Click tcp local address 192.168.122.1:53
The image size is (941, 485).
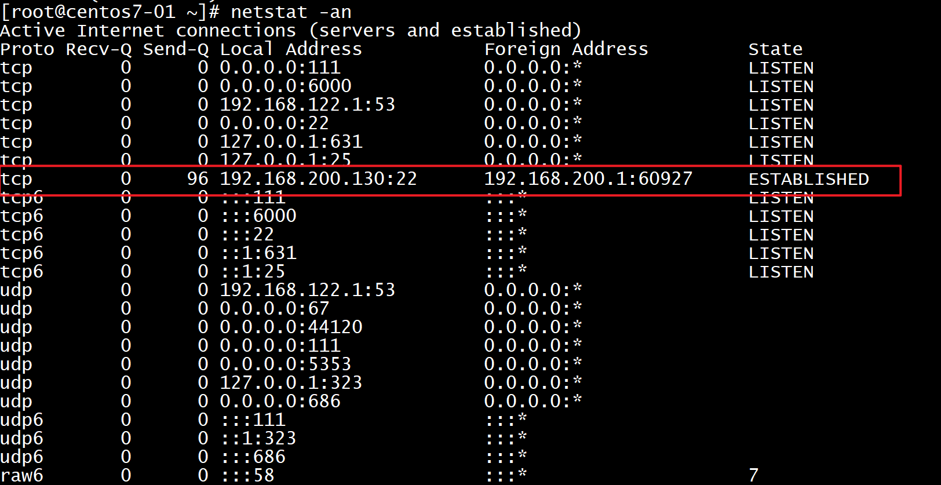coord(307,104)
